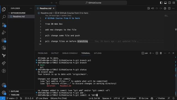Change indentation via Spaces: 4

(x=107, y=98)
